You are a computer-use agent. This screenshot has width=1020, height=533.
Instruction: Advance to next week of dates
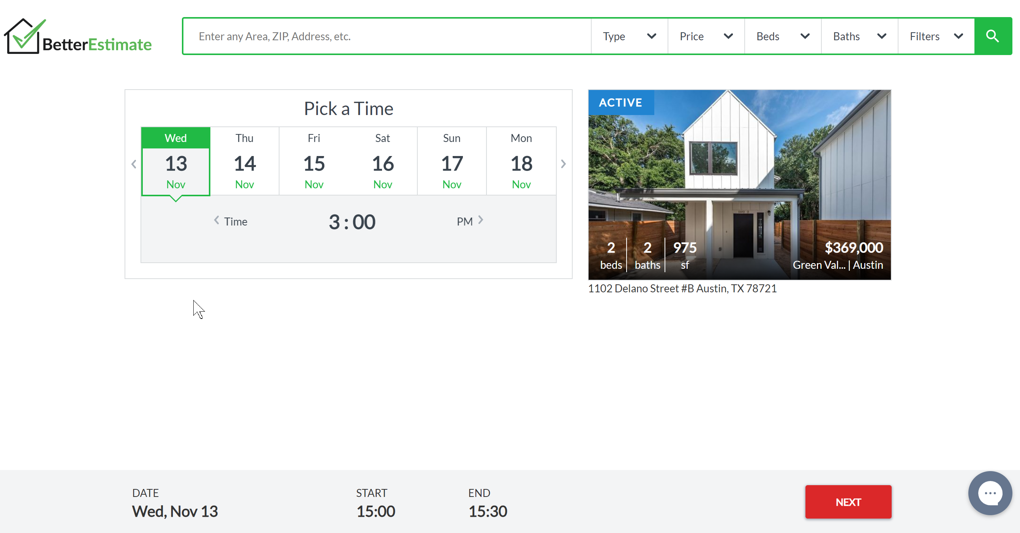click(x=563, y=164)
